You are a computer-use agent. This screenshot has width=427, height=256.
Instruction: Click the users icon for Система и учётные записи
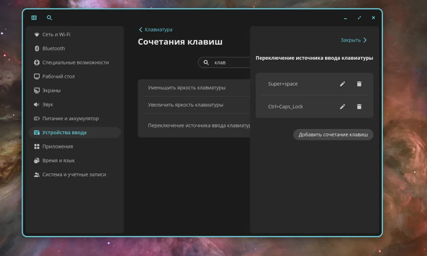(37, 174)
